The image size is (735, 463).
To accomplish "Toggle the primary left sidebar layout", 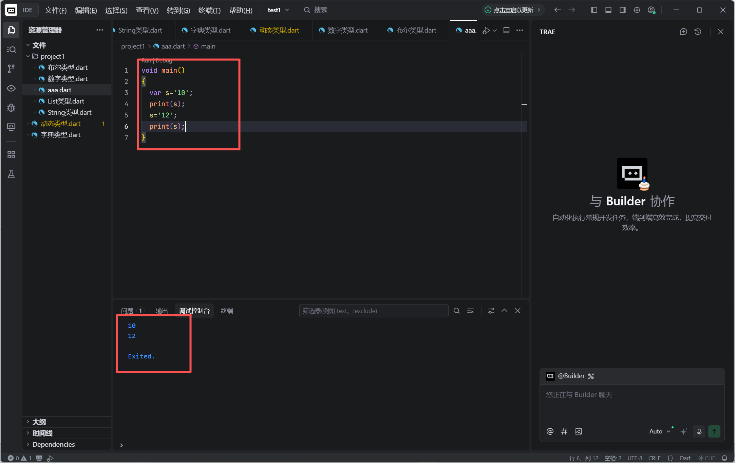I will click(x=594, y=10).
